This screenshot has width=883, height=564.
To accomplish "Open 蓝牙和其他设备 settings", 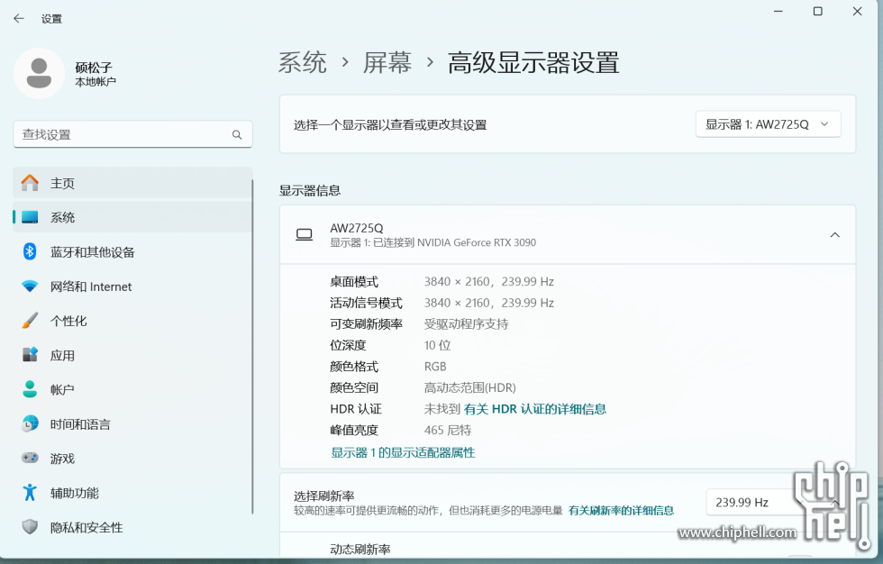I will (132, 251).
